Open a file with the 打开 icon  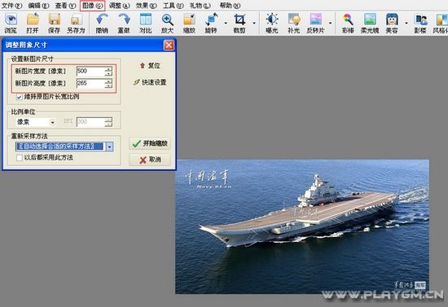(33, 20)
